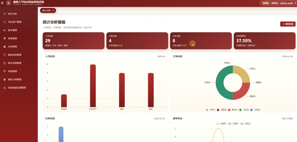Open 餐饮订单管理 menu item
This screenshot has width=297, height=142.
(19, 79)
